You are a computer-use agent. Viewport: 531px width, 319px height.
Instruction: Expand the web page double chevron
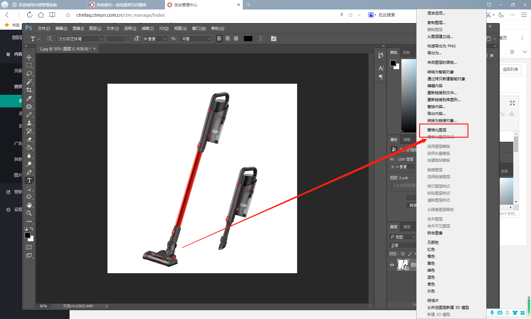coord(512,52)
